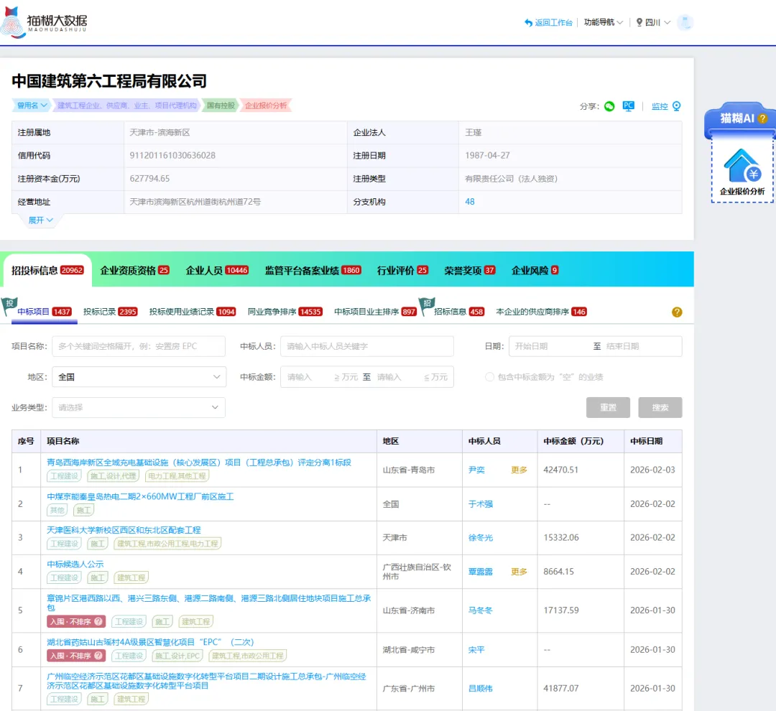Open the 湖北省药姑山古瑶村 project link
This screenshot has width=776, height=711.
(150, 642)
